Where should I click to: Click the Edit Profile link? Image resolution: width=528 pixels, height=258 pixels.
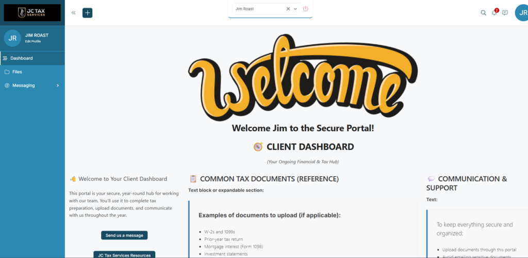pos(33,41)
